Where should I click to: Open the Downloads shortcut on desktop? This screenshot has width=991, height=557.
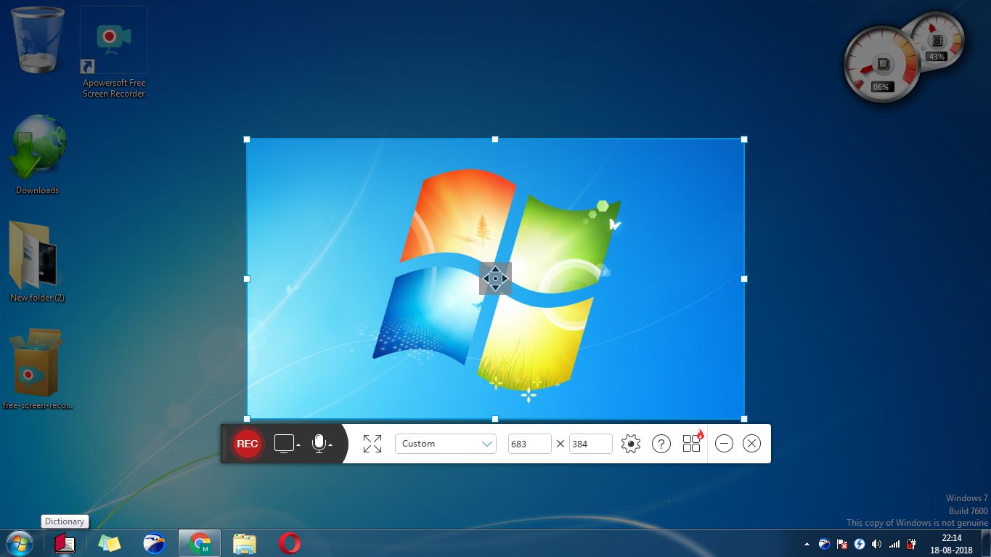tap(36, 149)
